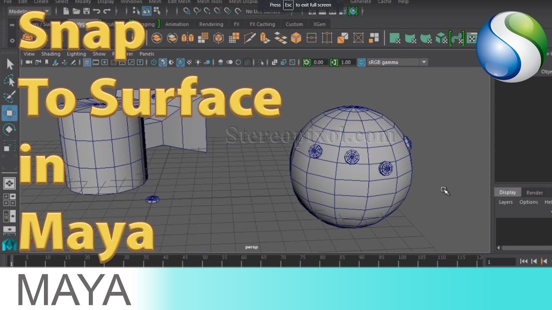
Task: Click the Combine shelf icon
Action: coord(157,38)
